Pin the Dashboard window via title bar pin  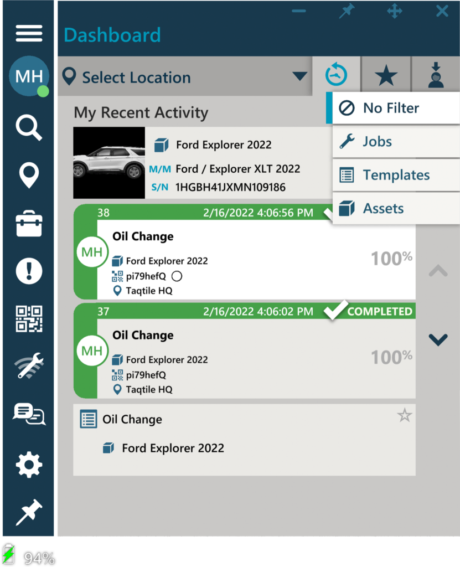pos(347,11)
